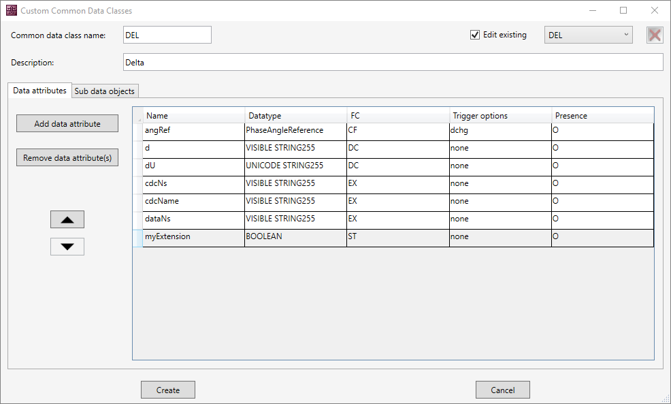Click the red X delete icon button

click(x=655, y=35)
